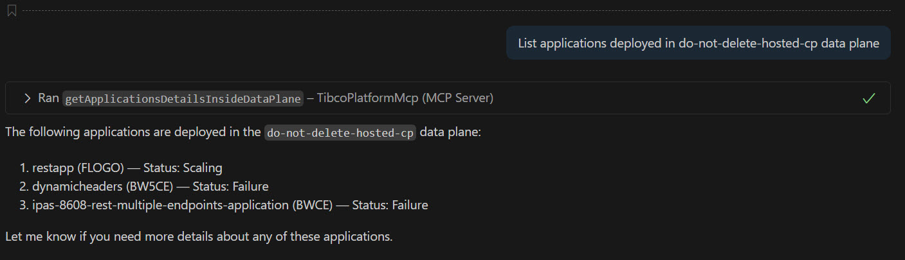Select the user prompt message bubble
905x260 pixels.
(x=698, y=43)
